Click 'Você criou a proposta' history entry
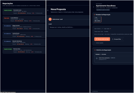134x93 pixels. [104, 58]
